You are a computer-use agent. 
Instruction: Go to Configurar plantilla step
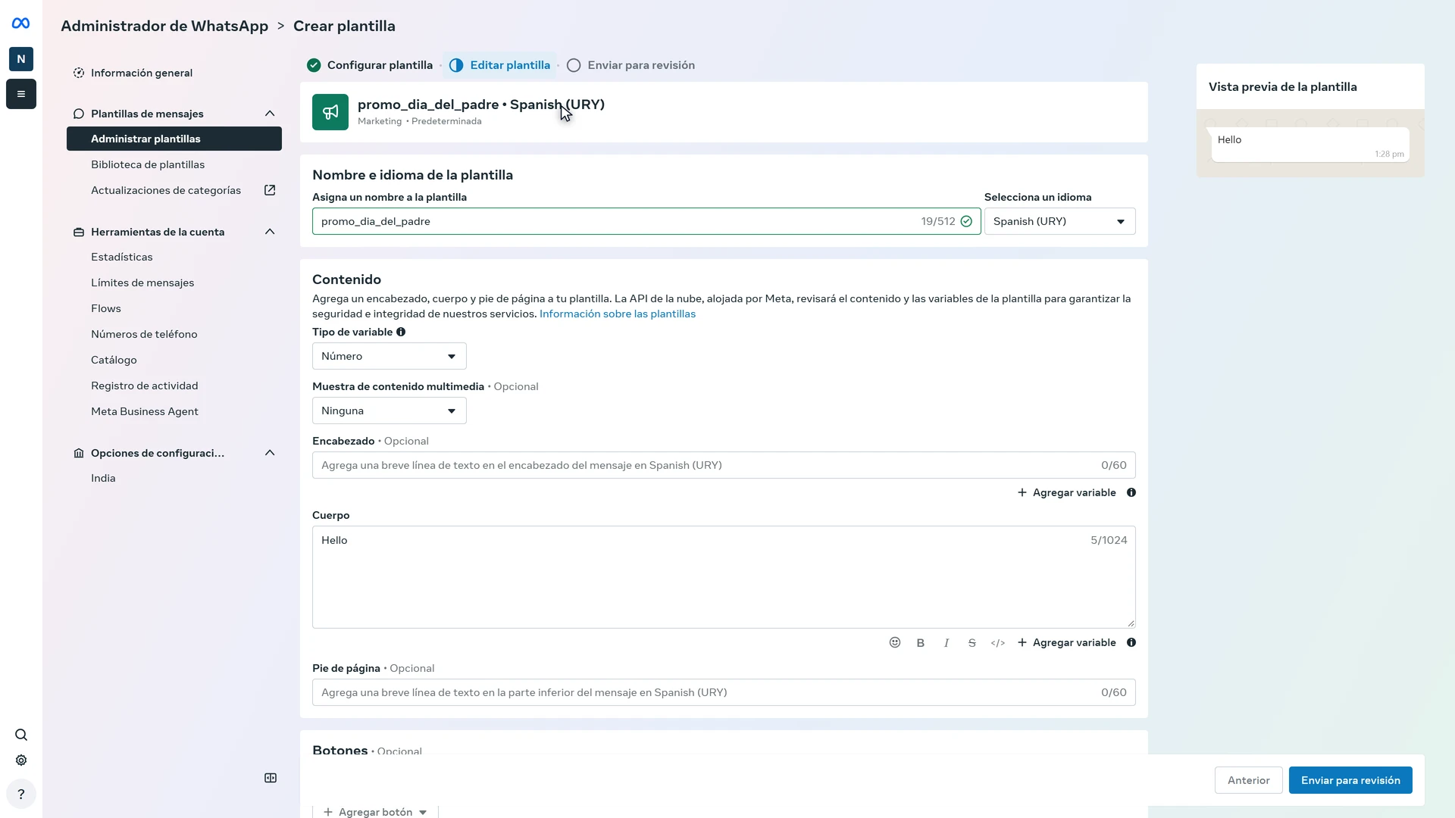pyautogui.click(x=370, y=65)
